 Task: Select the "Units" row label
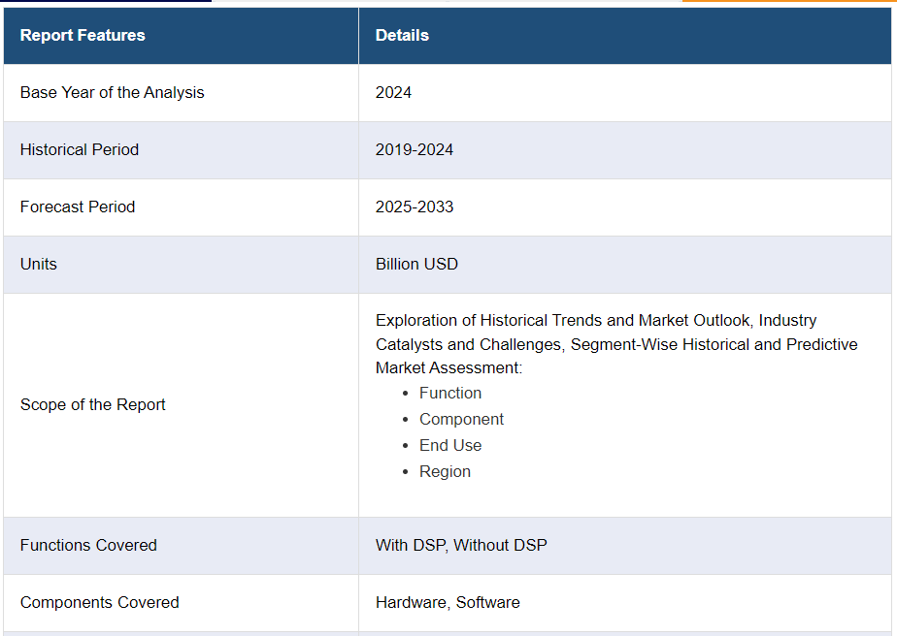pyautogui.click(x=39, y=264)
